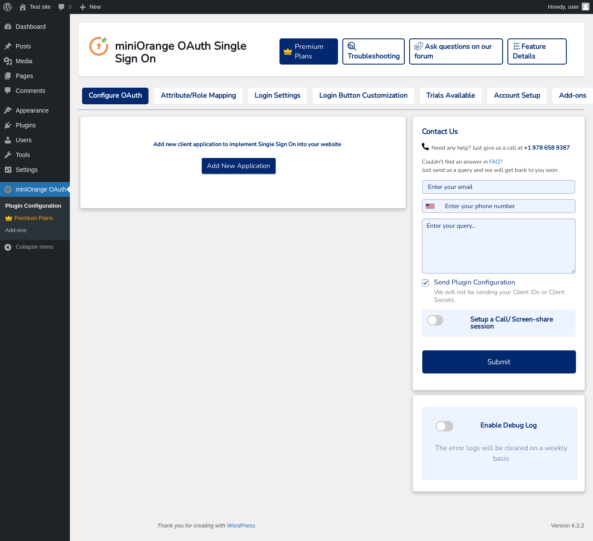Click the Tools wrench icon
The image size is (593, 541).
pyautogui.click(x=8, y=155)
